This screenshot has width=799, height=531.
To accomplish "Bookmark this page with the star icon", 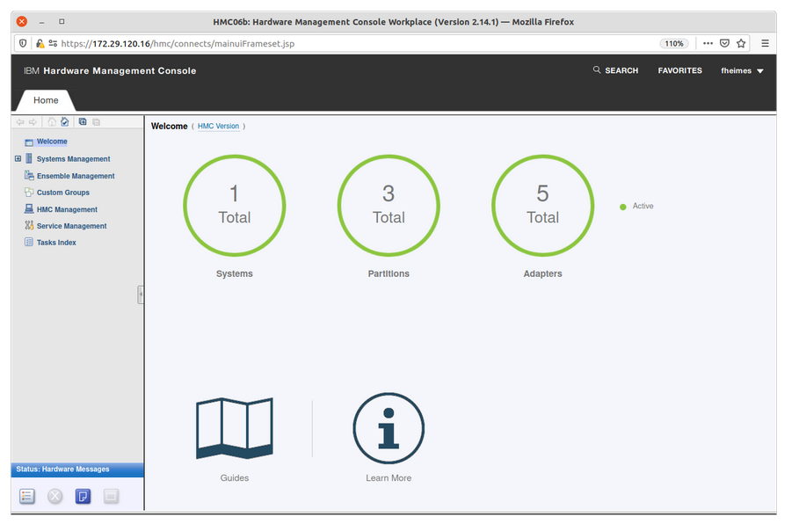I will tap(741, 43).
